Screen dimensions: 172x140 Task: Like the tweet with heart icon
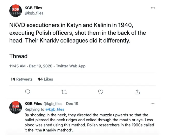pos(101,92)
